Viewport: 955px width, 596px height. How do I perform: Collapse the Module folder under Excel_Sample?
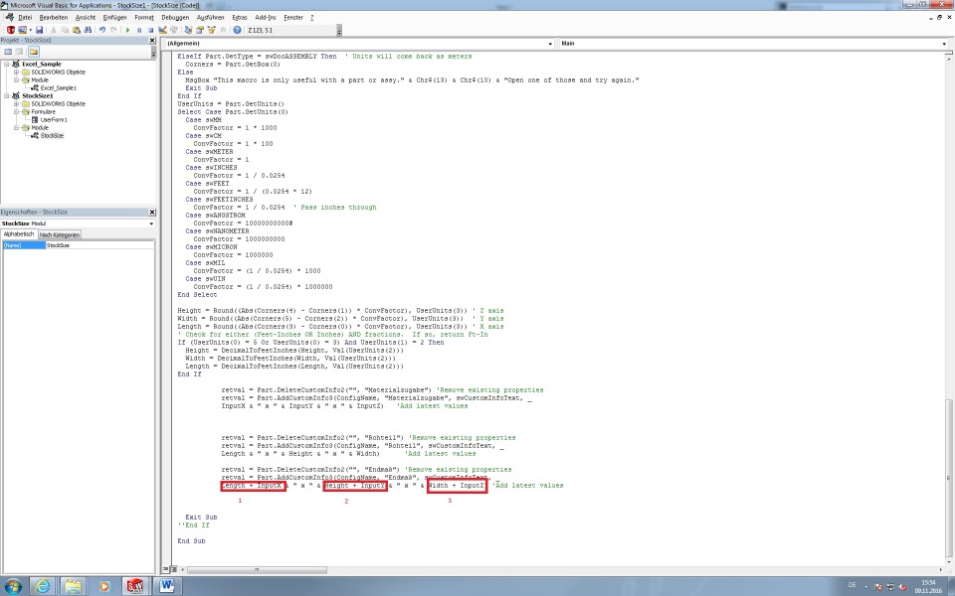17,79
